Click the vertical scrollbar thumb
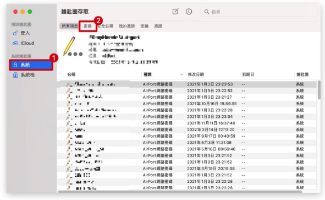This screenshot has width=325, height=200. tap(319, 90)
